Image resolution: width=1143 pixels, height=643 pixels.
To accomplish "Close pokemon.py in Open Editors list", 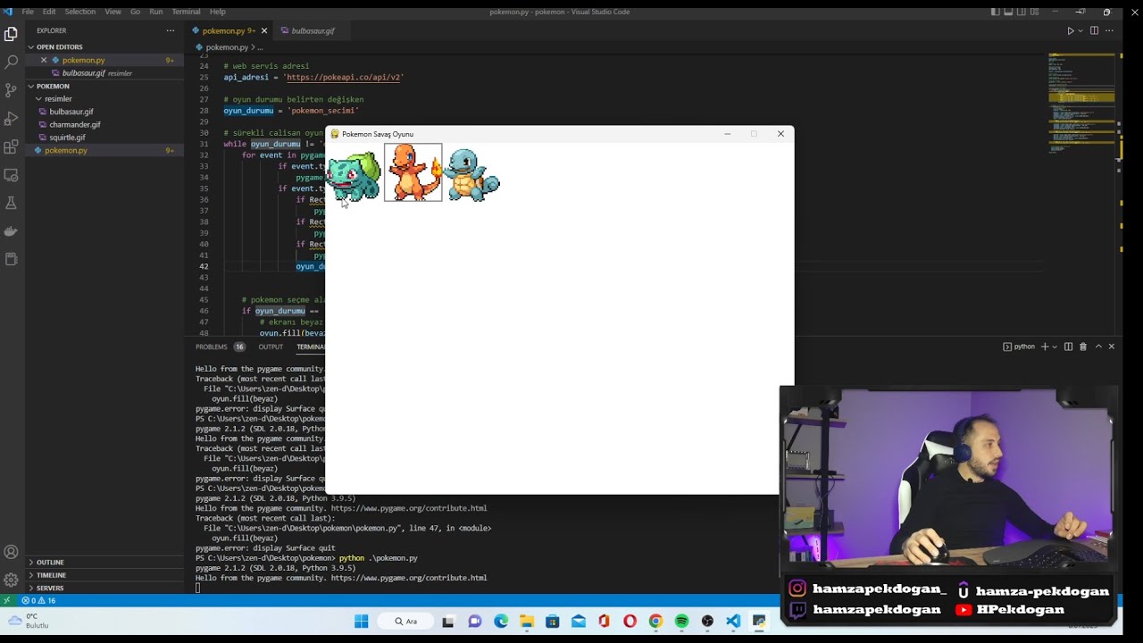I will click(x=44, y=60).
